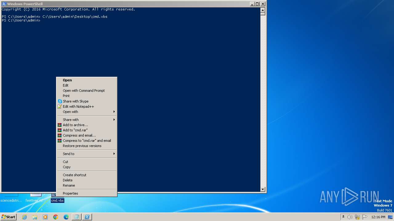This screenshot has width=394, height=221.
Task: Select Restore previous versions
Action: tap(86, 146)
